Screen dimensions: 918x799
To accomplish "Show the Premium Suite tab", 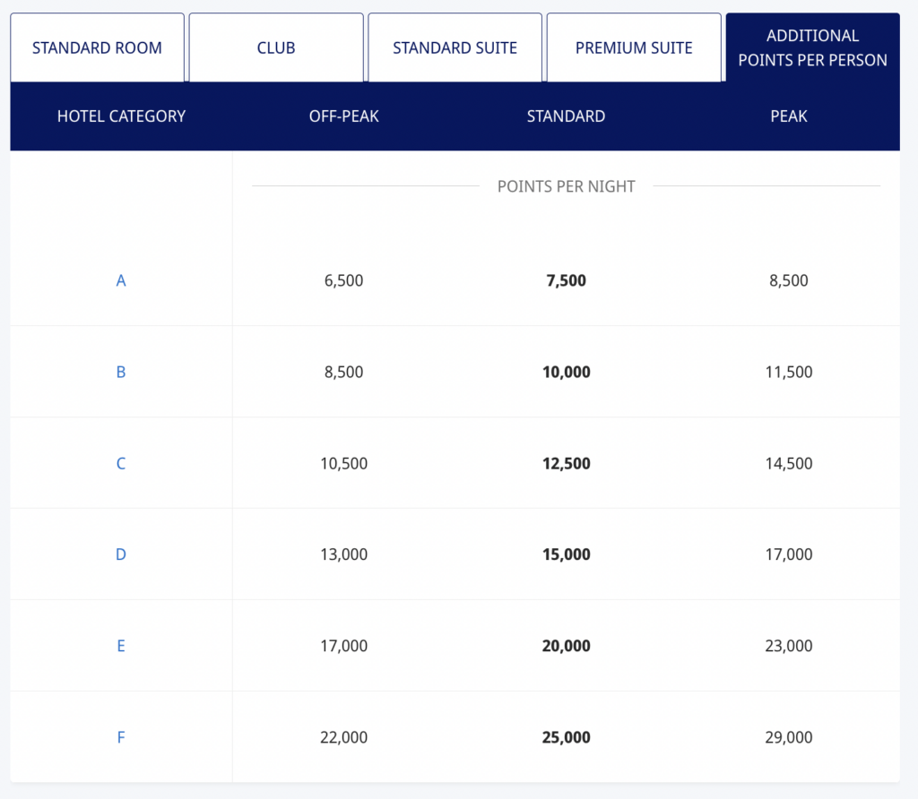I will click(634, 47).
